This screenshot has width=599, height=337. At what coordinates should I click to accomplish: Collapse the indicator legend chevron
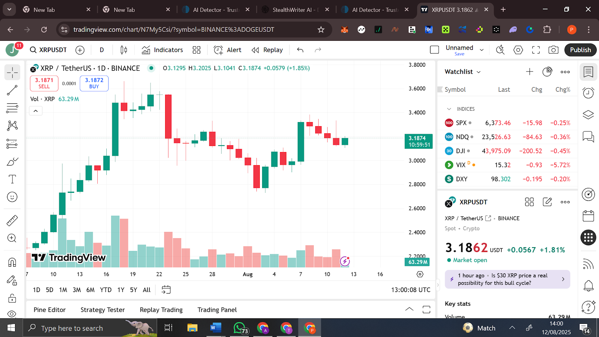tap(36, 111)
